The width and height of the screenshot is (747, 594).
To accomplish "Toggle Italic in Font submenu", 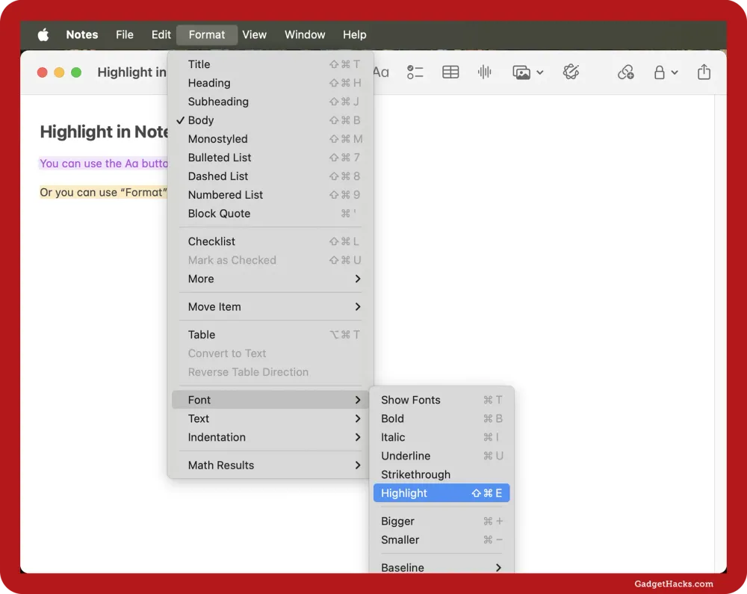I will click(441, 437).
